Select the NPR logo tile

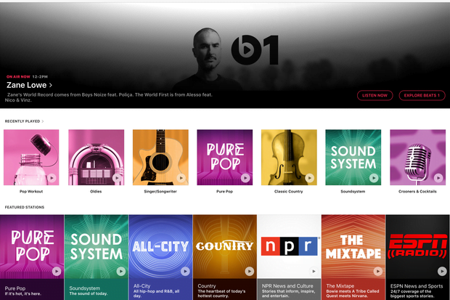(x=289, y=246)
